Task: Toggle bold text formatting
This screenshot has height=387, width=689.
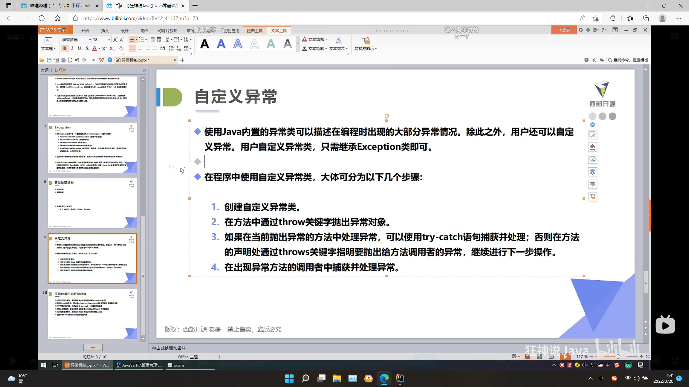Action: (x=65, y=48)
